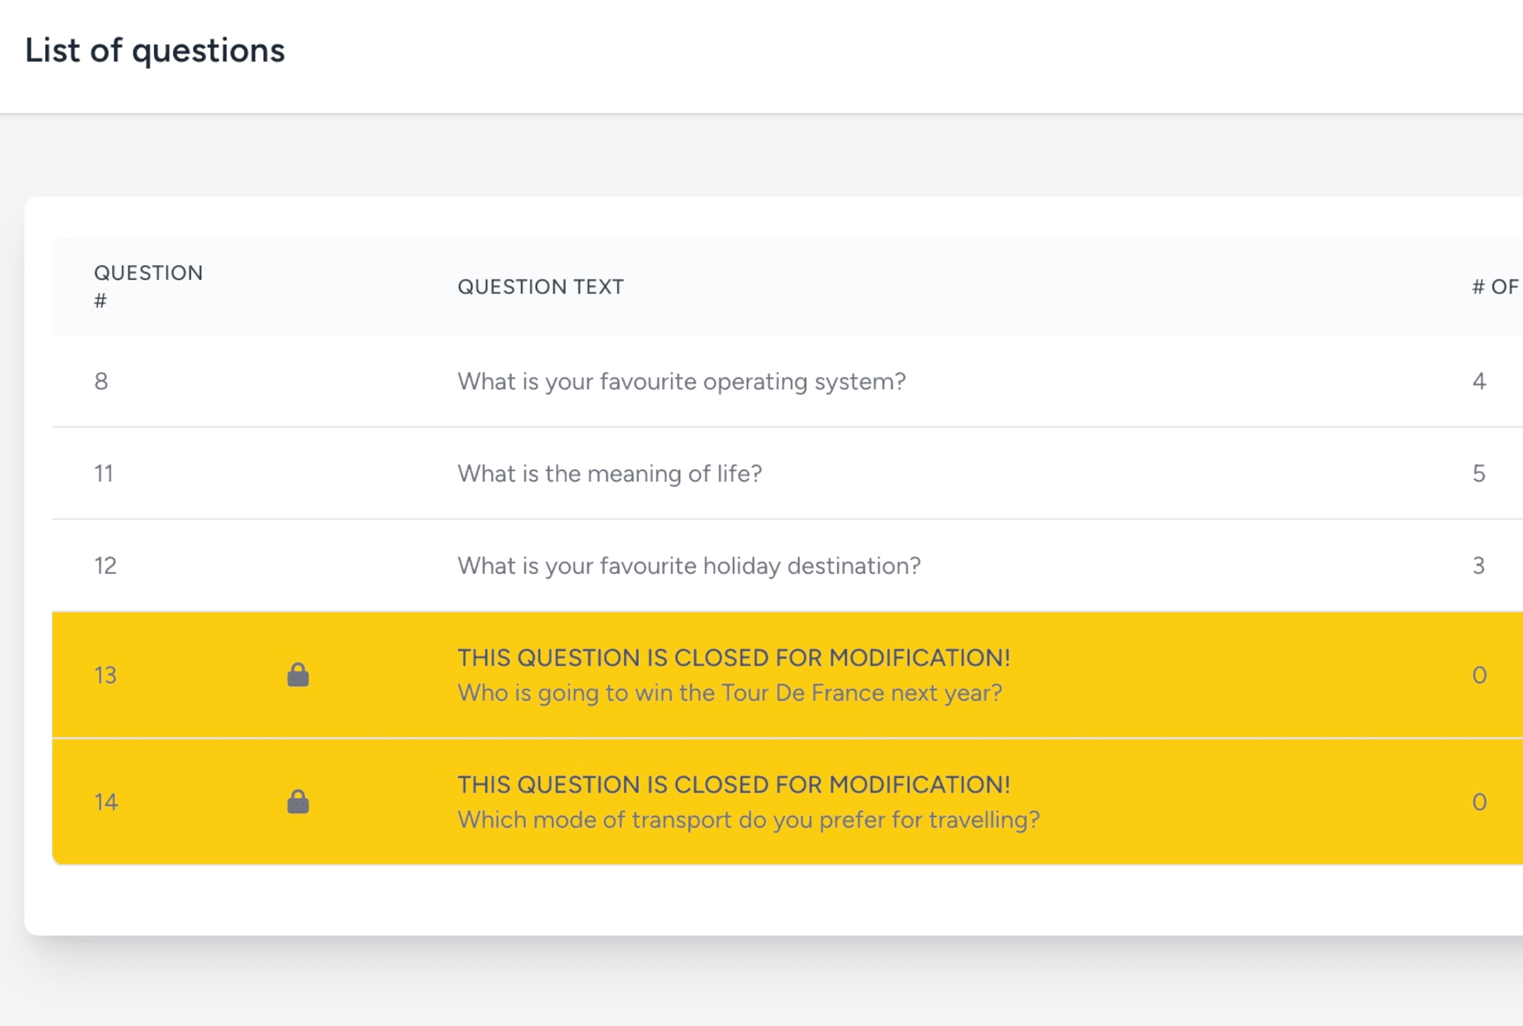Screen dimensions: 1523x1026
Task: Click question number 12 in the table
Action: tap(105, 566)
